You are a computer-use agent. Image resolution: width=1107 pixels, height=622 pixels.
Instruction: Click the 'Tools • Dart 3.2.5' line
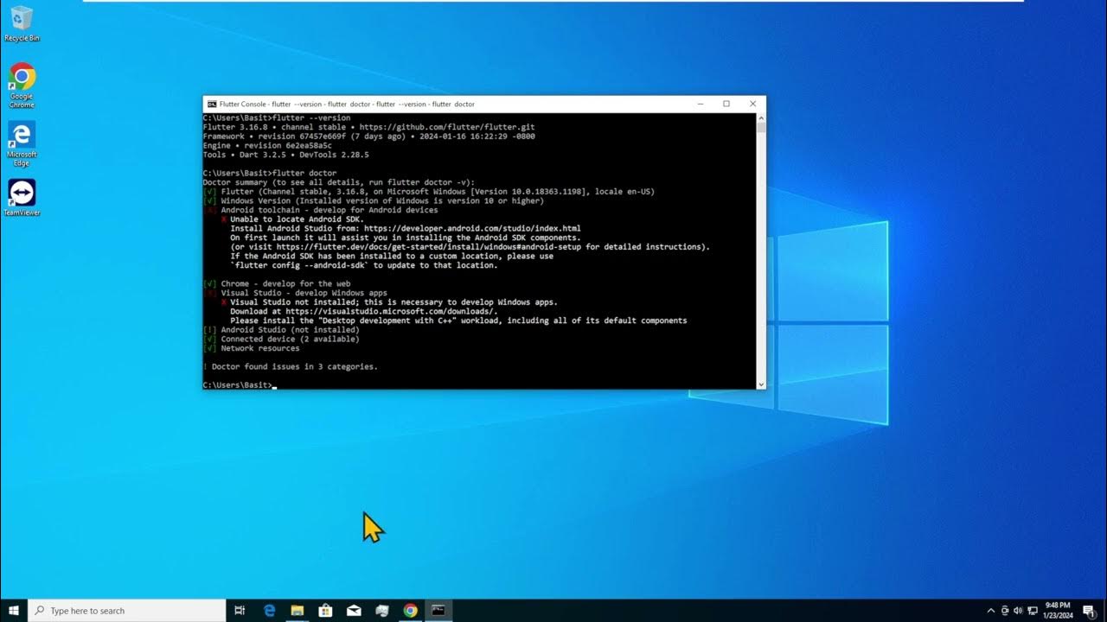coord(285,155)
